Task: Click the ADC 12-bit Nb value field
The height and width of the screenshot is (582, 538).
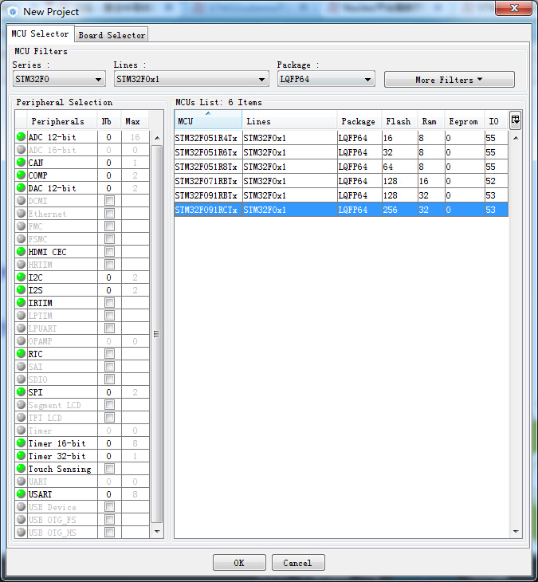Action: coord(109,137)
